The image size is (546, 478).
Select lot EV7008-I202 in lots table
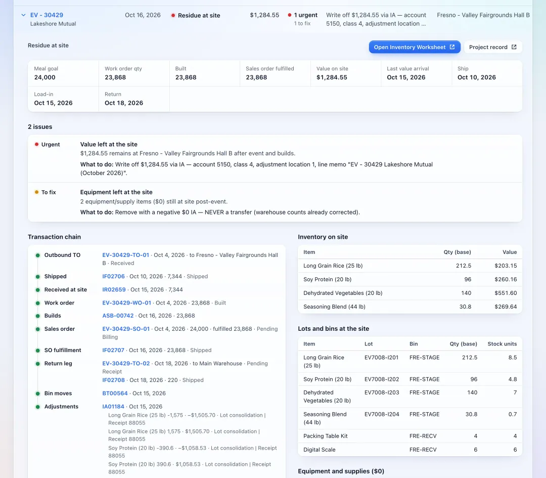tap(382, 379)
